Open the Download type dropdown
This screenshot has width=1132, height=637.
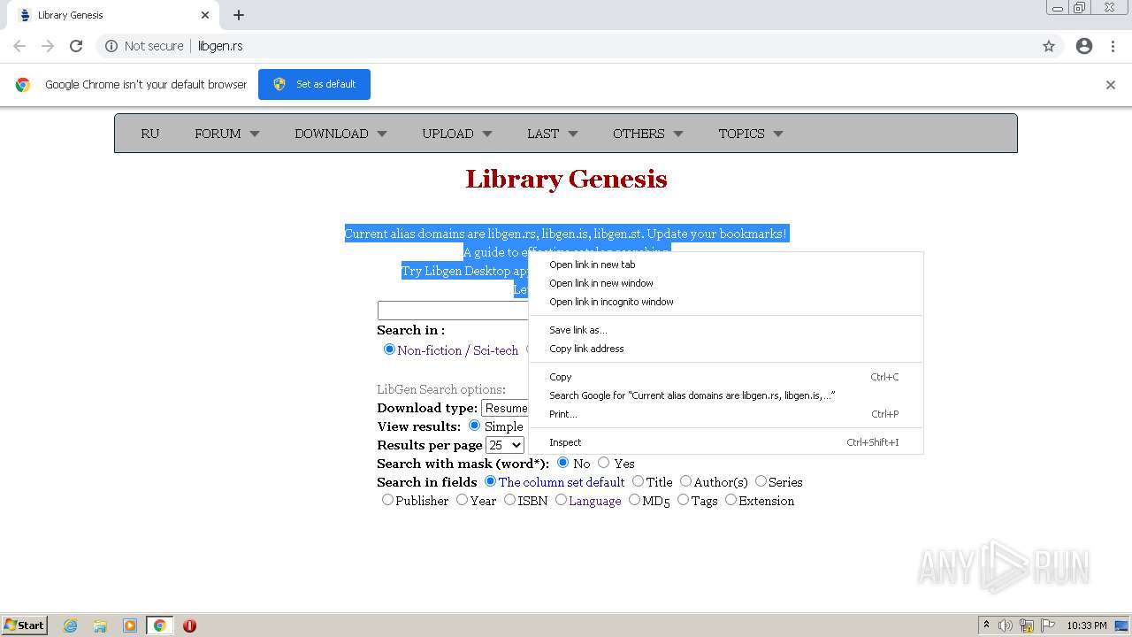[x=505, y=408]
